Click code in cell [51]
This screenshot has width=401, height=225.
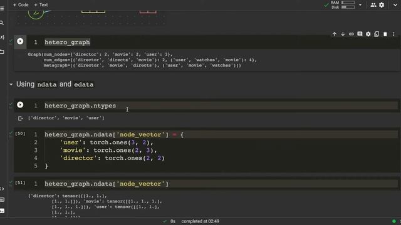click(107, 184)
